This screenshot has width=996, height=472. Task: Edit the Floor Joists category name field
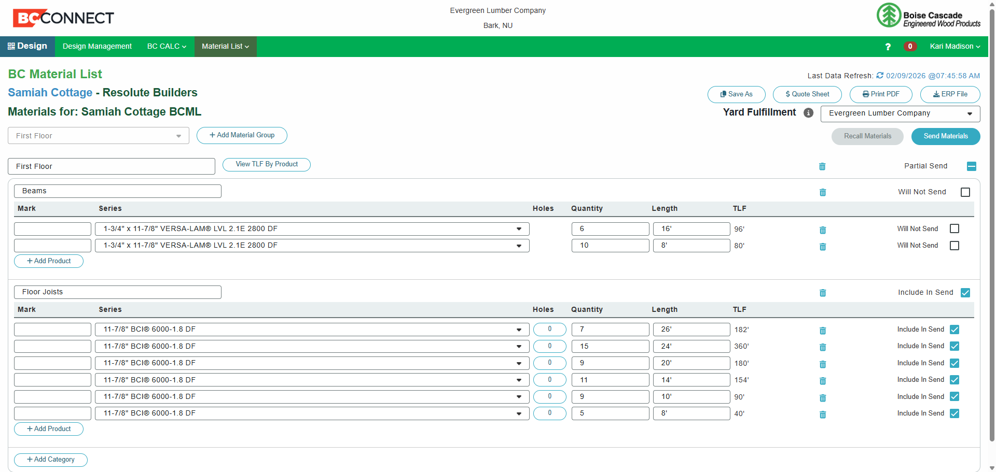point(118,292)
